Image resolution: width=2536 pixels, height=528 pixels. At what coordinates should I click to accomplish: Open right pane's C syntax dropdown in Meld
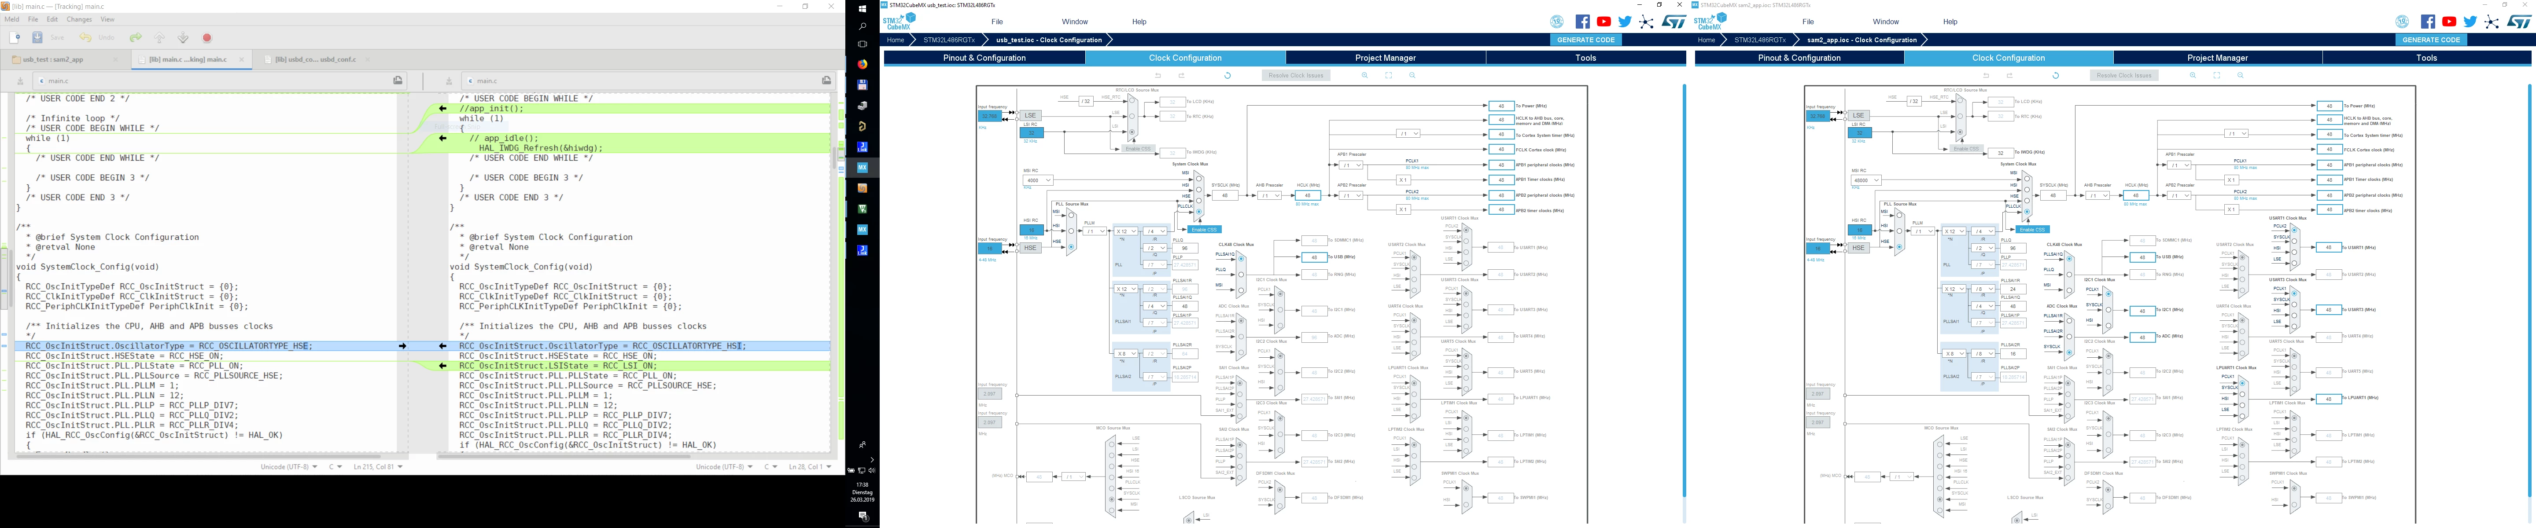[x=770, y=467]
